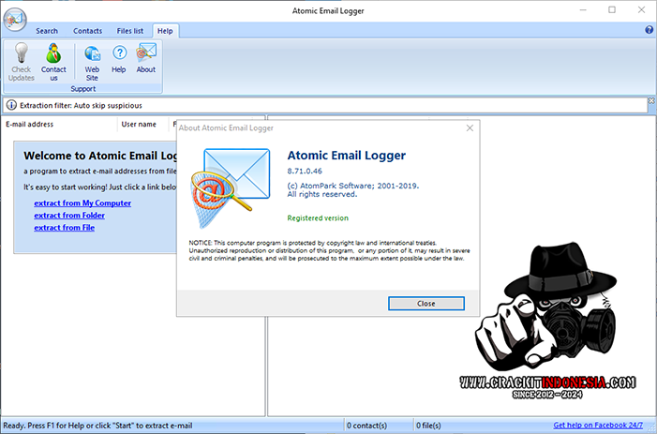The image size is (657, 434).
Task: Open the About ribbon icon
Action: click(x=146, y=54)
